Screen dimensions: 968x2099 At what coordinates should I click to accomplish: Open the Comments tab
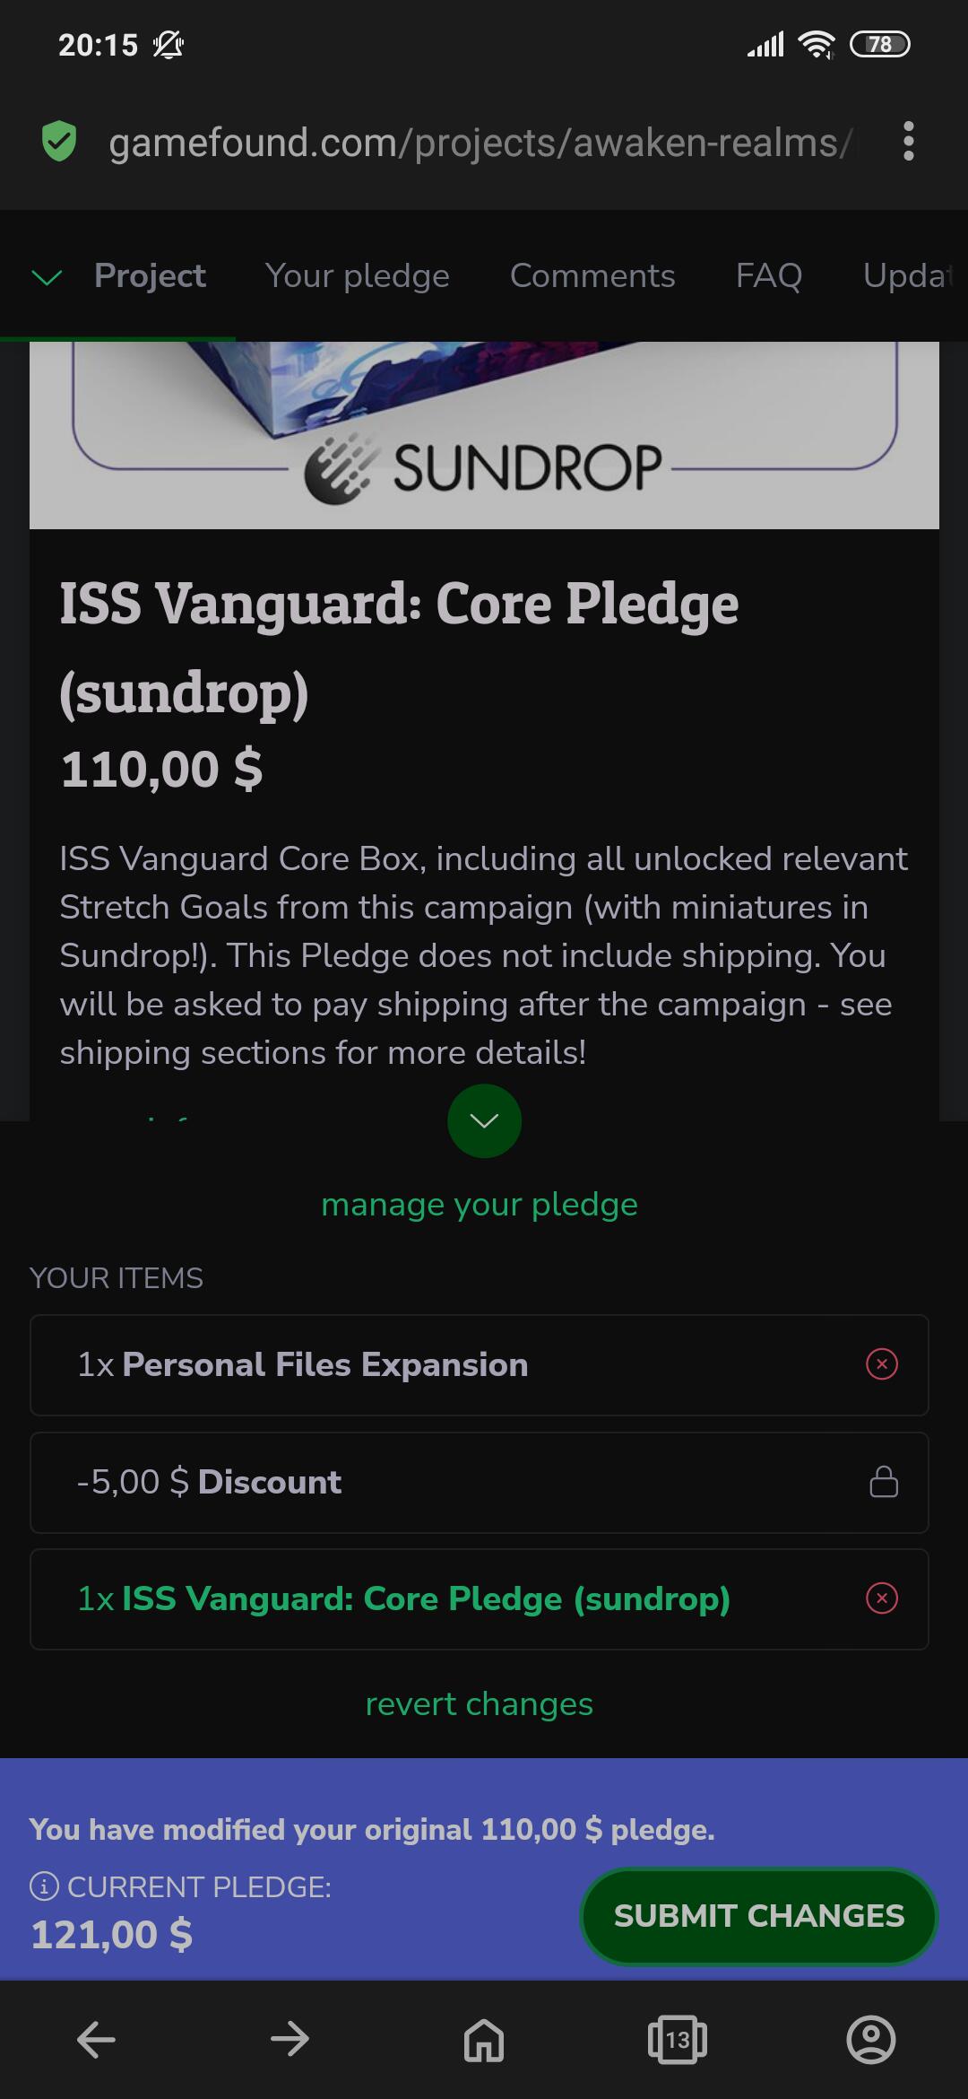[592, 276]
